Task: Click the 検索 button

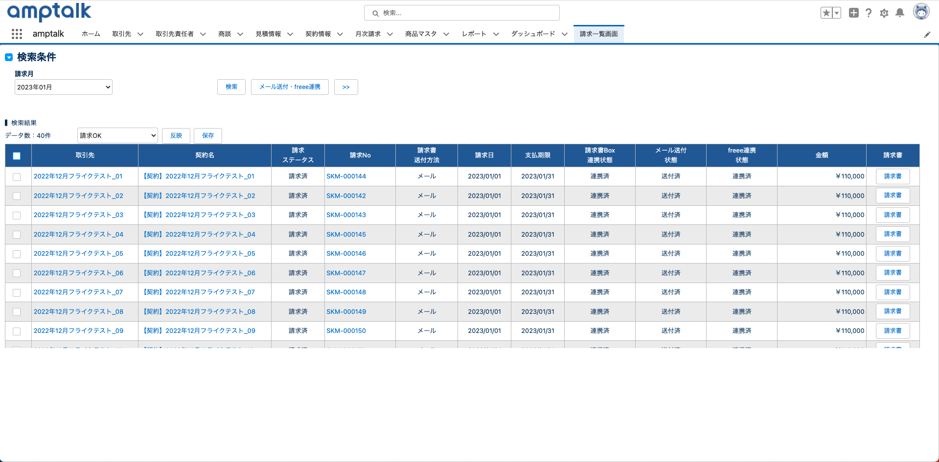Action: coord(231,87)
